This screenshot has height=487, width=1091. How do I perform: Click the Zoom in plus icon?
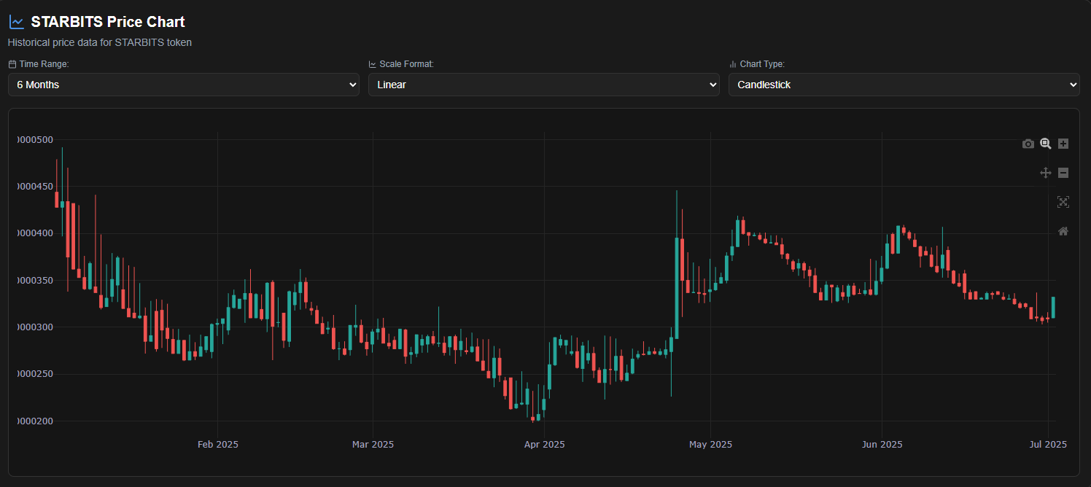pos(1063,144)
